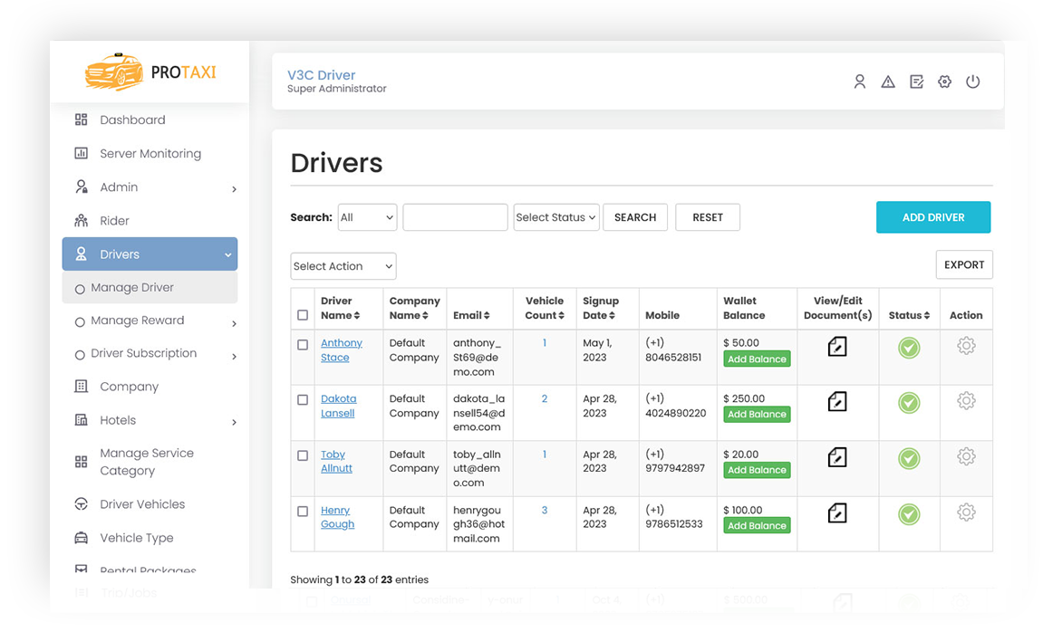Image resolution: width=1043 pixels, height=632 pixels.
Task: Tick the checkbox for Henry Gough
Action: 303,512
